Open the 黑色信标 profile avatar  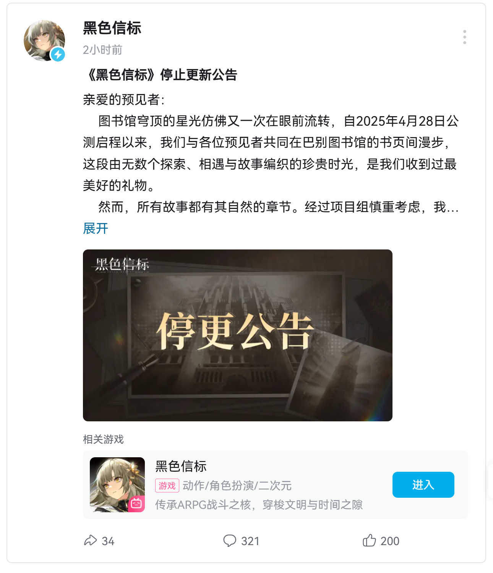pos(44,40)
